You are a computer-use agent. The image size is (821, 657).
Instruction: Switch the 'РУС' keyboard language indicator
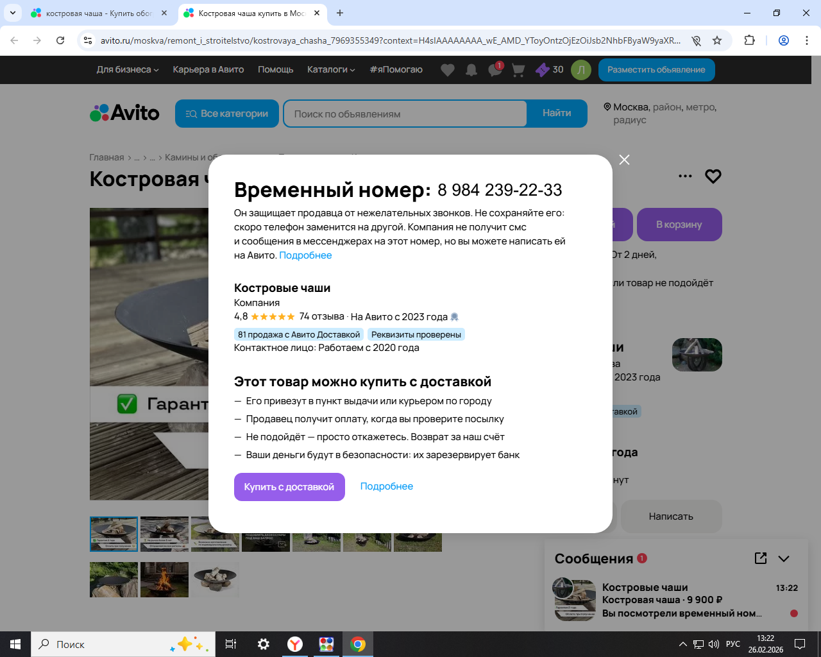pos(733,644)
